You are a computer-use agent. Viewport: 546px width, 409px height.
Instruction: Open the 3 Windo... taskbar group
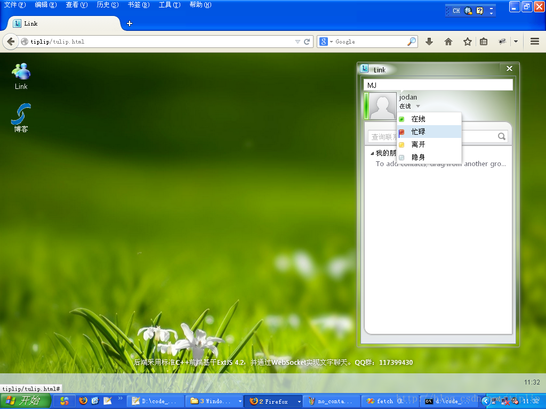tap(214, 402)
